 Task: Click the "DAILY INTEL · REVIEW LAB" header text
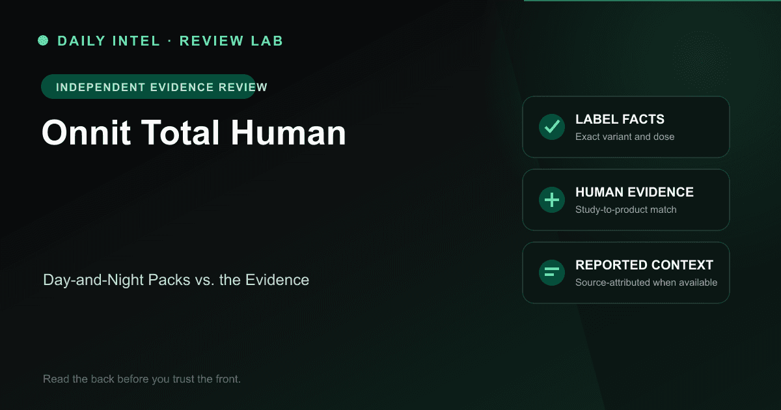pyautogui.click(x=171, y=41)
